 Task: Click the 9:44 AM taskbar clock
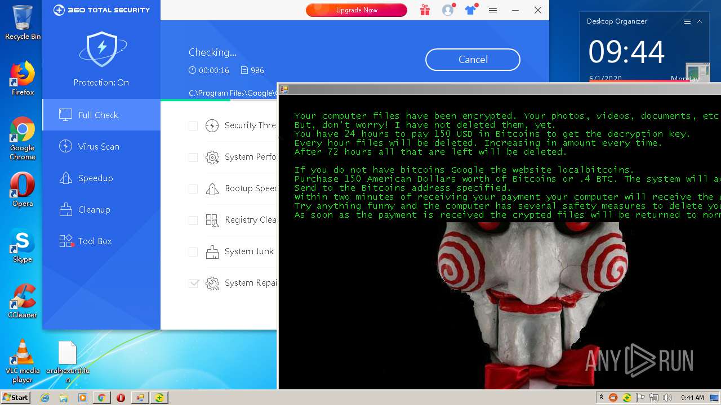[692, 398]
